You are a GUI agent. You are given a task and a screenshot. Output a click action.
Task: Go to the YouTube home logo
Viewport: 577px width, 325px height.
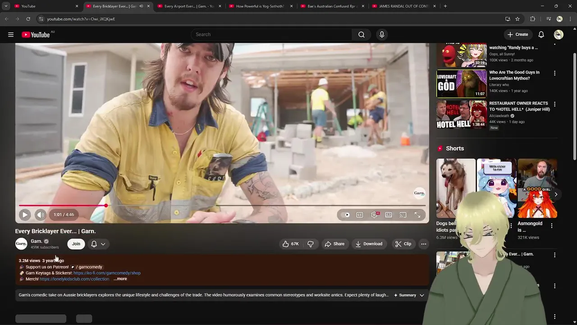click(x=36, y=35)
